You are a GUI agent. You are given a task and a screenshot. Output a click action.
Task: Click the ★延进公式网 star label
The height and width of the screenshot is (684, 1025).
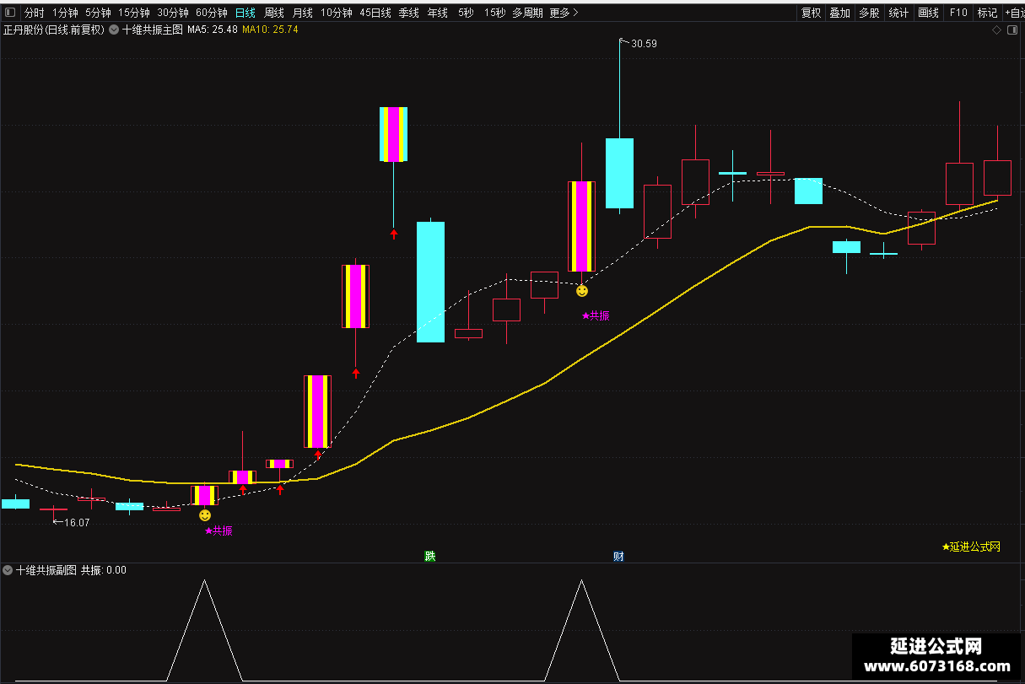(x=971, y=547)
